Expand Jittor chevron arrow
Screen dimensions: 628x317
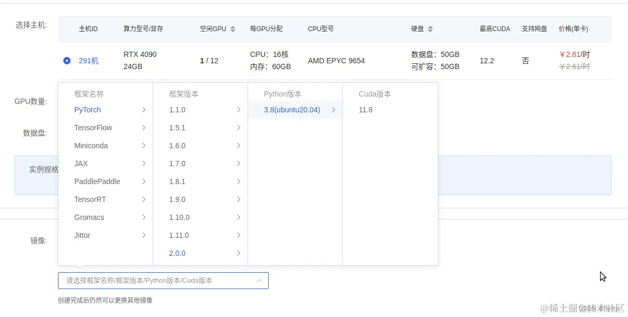[144, 235]
